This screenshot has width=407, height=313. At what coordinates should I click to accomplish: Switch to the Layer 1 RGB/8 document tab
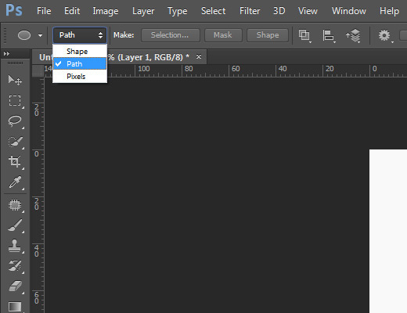pos(120,57)
